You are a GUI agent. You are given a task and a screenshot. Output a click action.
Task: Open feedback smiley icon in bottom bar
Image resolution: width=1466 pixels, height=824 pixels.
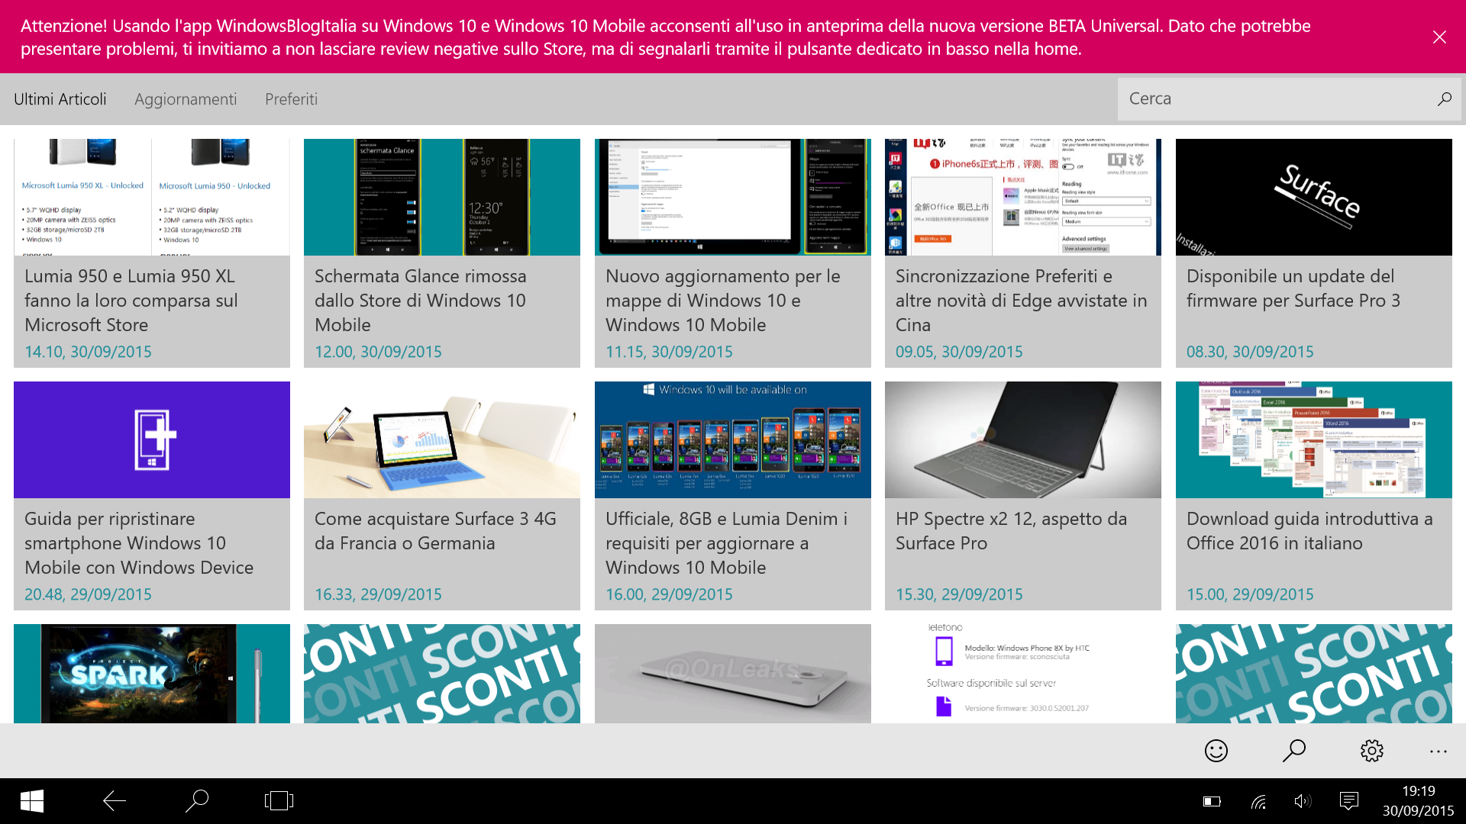point(1216,751)
